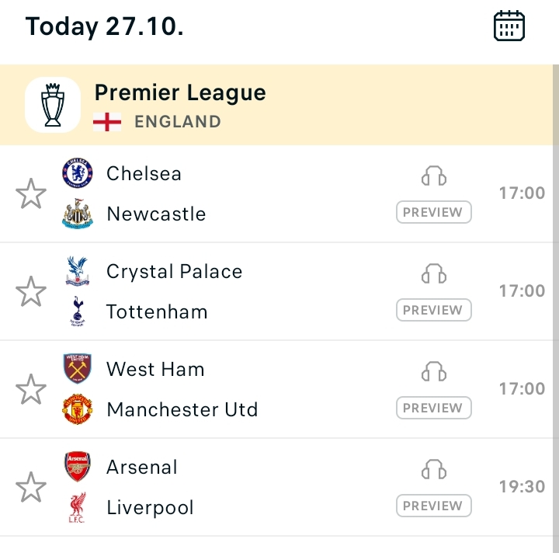Open audio commentary headphones for Crystal Palace match
This screenshot has height=553, width=559.
433,274
